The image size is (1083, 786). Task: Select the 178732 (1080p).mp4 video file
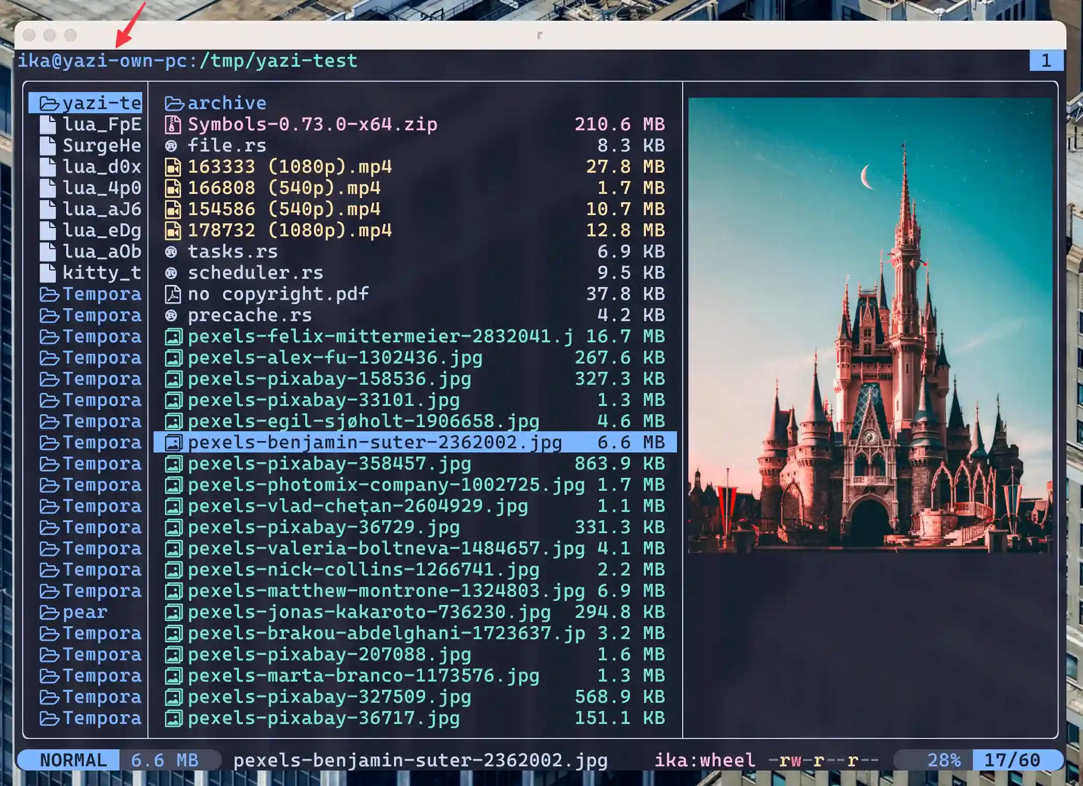coord(289,231)
